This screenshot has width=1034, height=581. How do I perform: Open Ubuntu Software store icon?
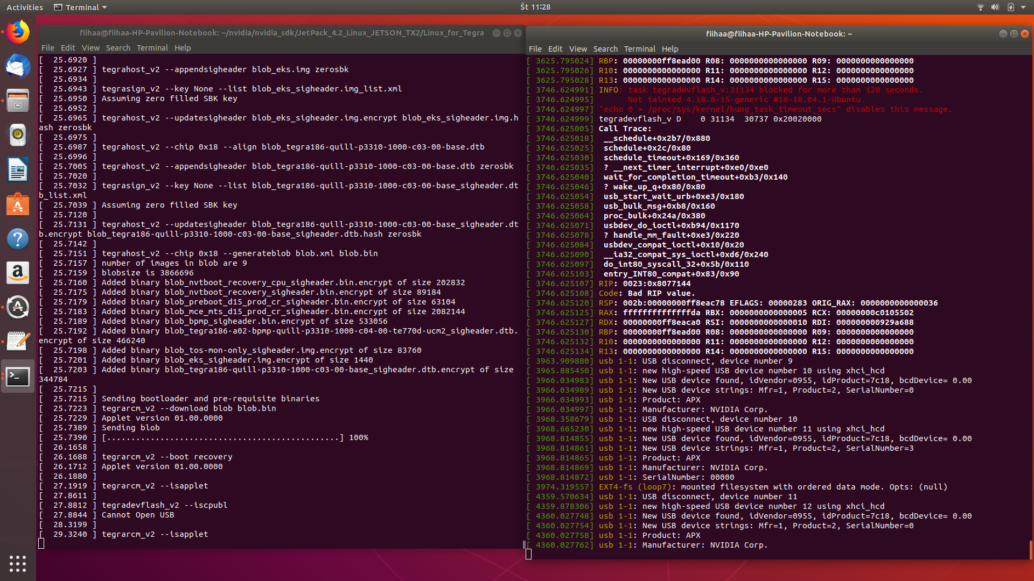(x=18, y=204)
